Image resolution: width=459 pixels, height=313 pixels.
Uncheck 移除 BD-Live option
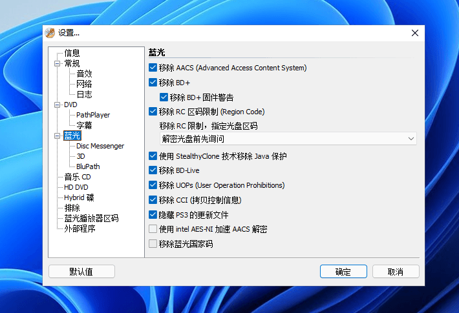pos(153,170)
